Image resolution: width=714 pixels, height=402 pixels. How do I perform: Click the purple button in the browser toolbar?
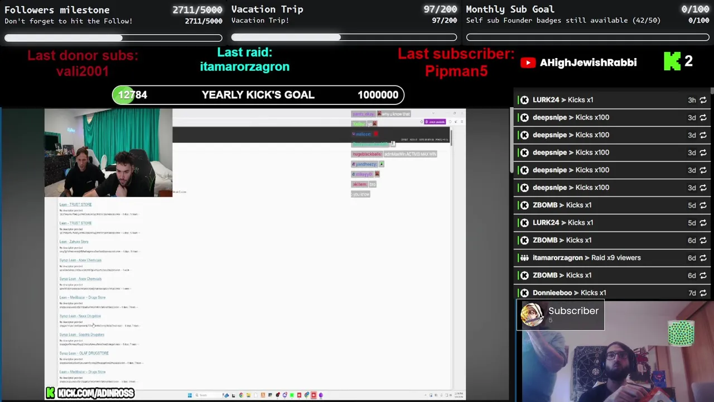(435, 122)
